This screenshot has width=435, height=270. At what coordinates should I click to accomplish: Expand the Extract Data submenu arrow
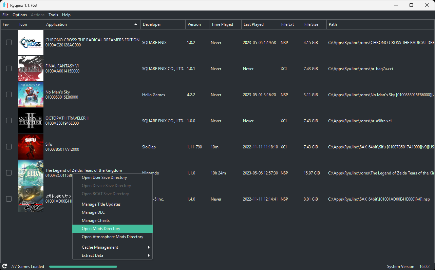pyautogui.click(x=149, y=255)
